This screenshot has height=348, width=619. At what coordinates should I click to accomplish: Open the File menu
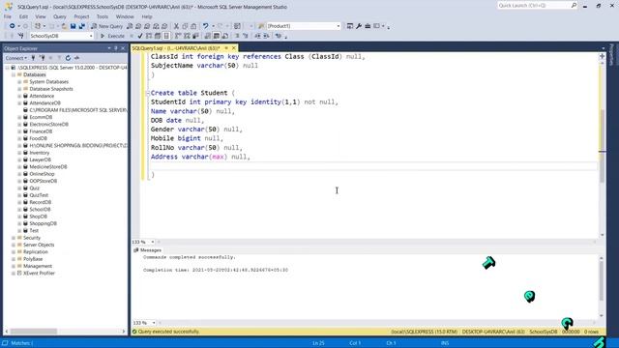tap(8, 16)
